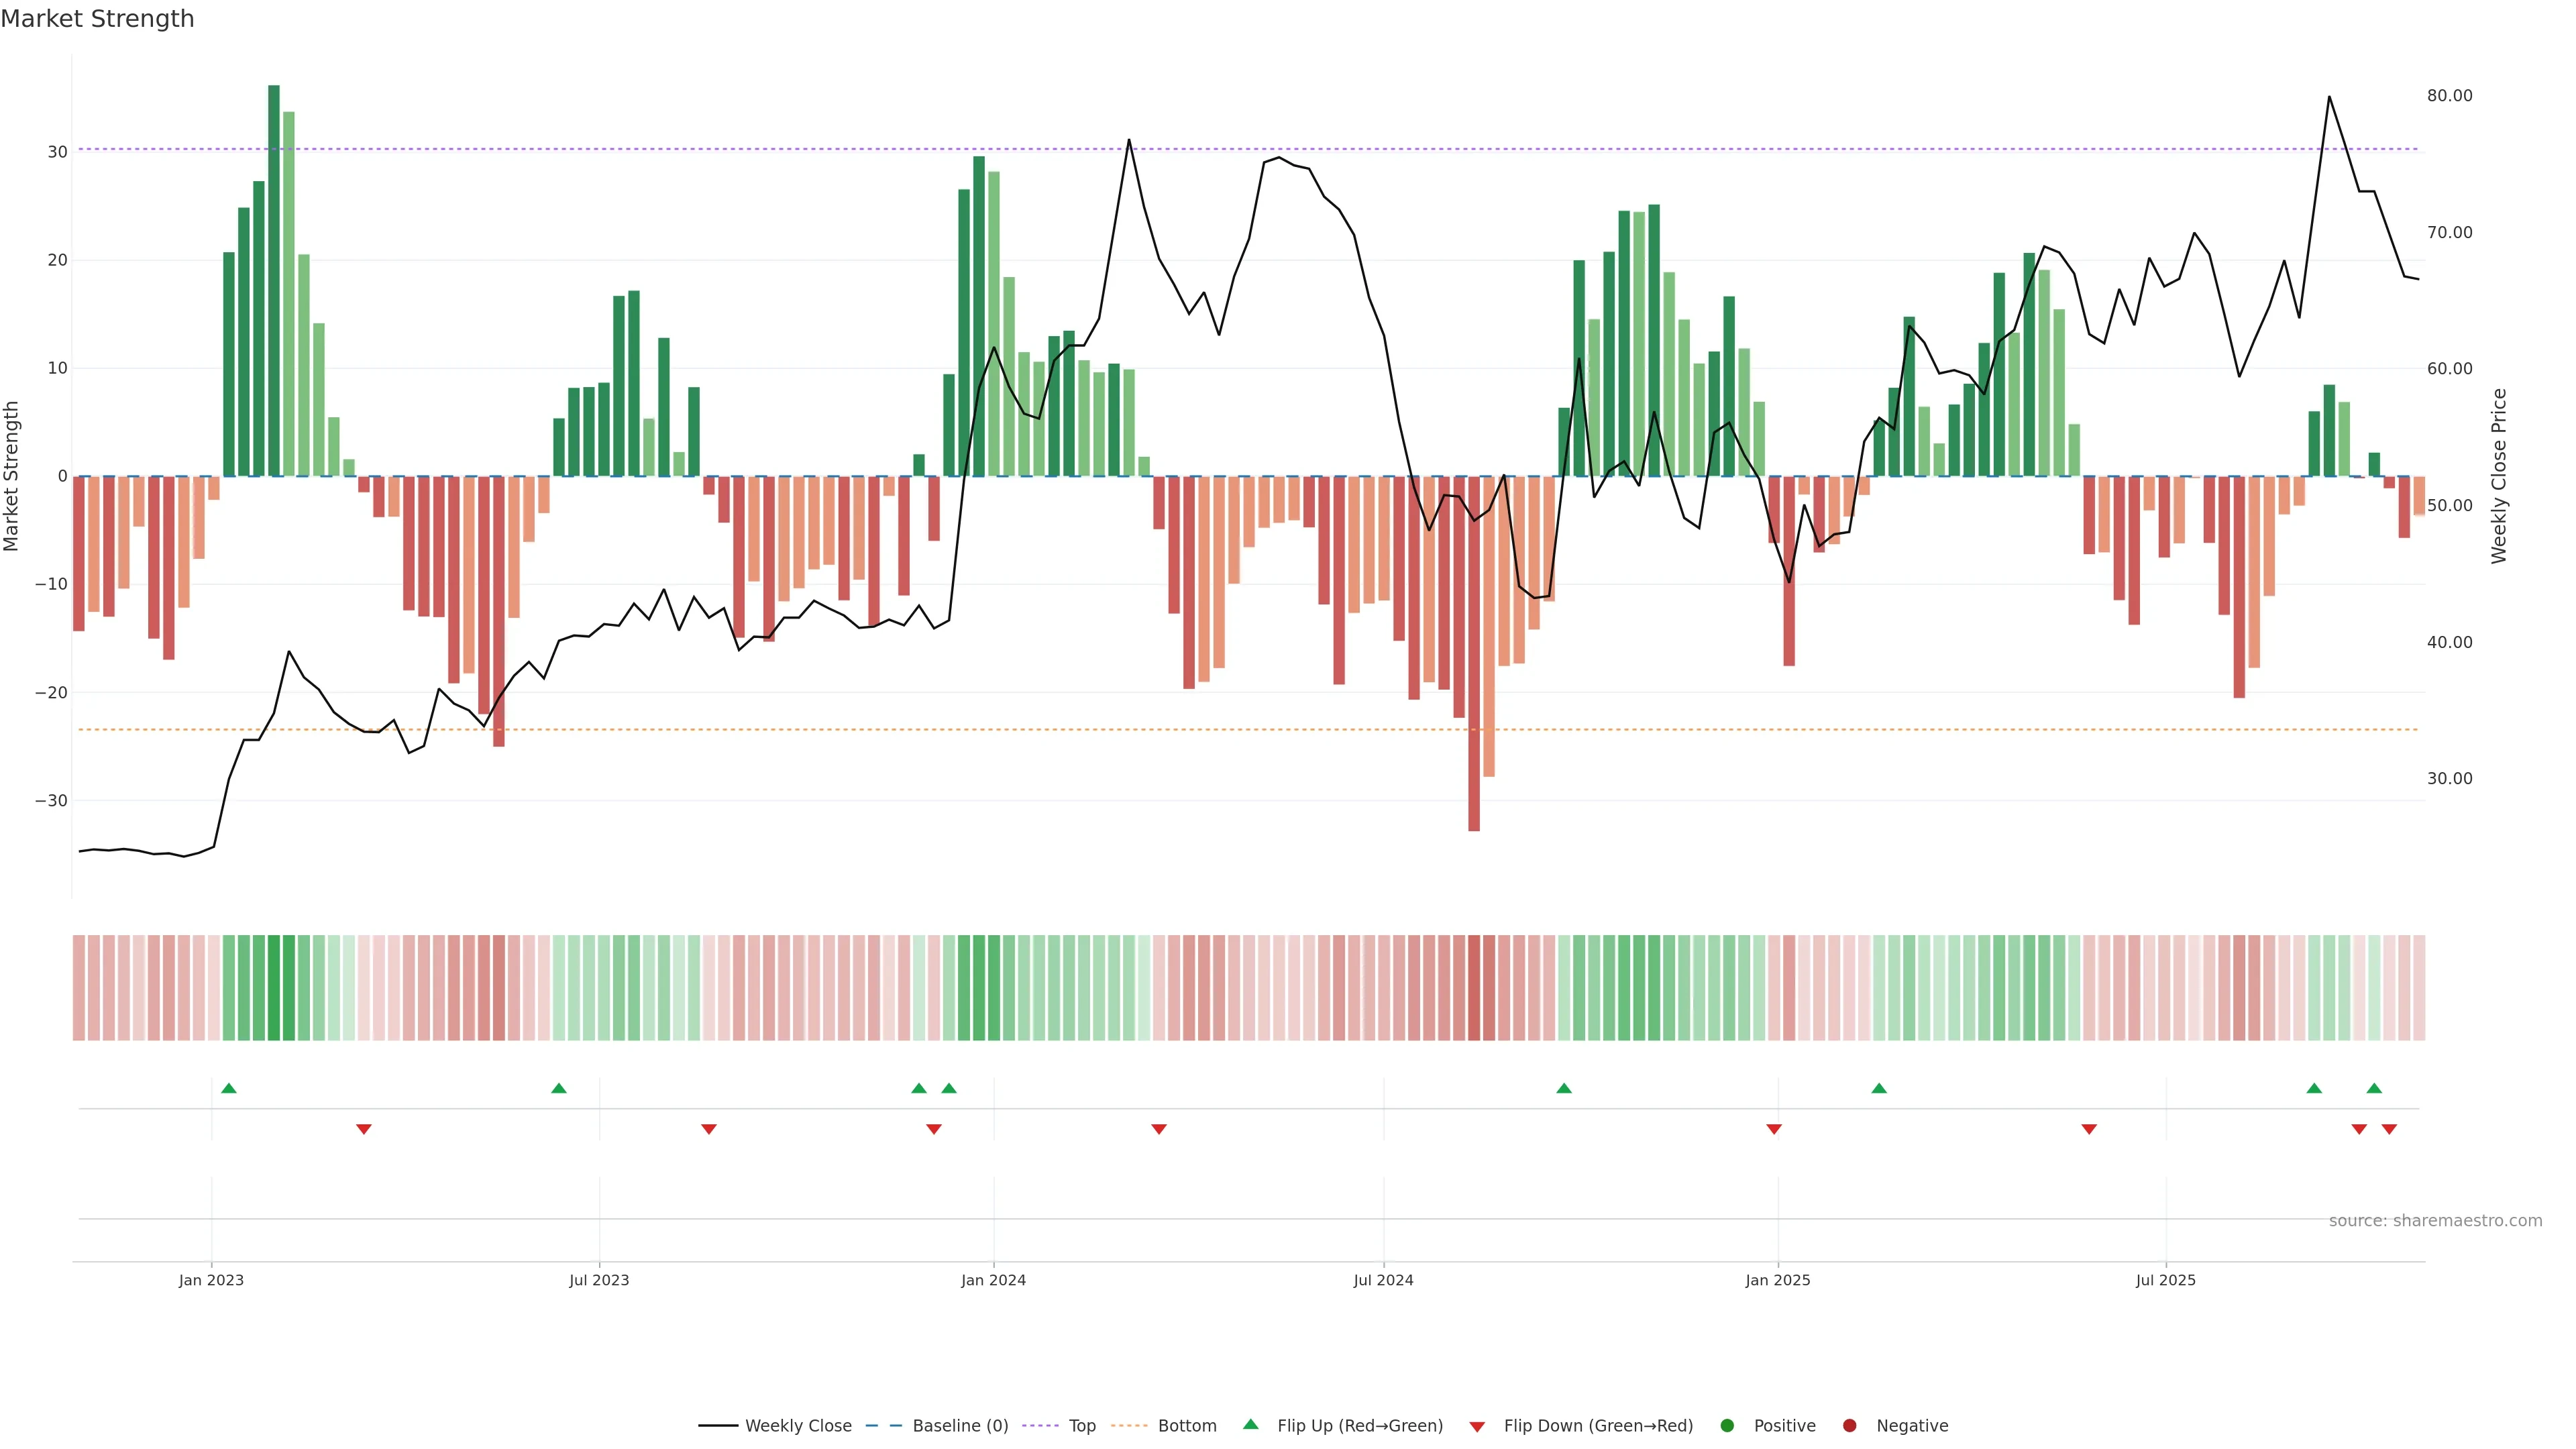This screenshot has width=2576, height=1449.
Task: Click the Market Strength chart title
Action: click(x=97, y=19)
